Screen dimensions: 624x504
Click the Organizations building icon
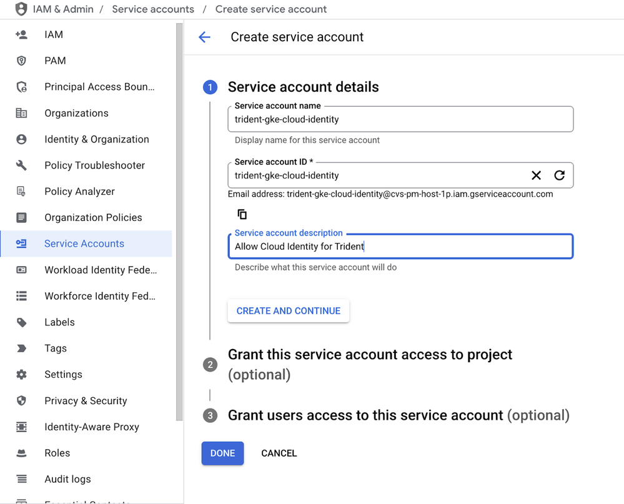[x=21, y=113]
